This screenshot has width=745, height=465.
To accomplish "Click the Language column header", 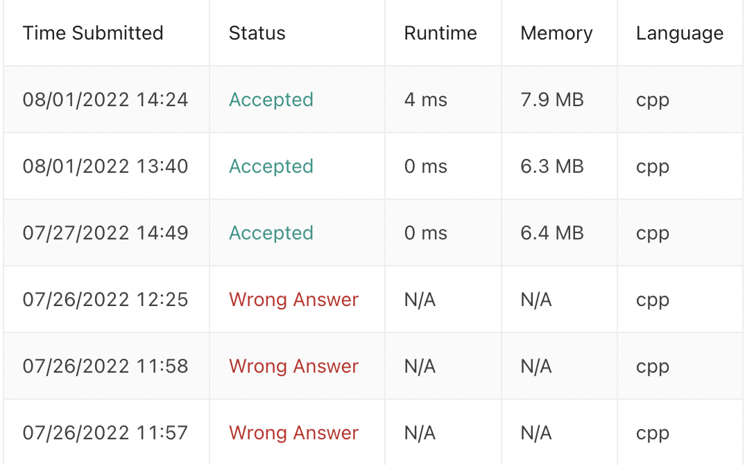I will pos(679,33).
